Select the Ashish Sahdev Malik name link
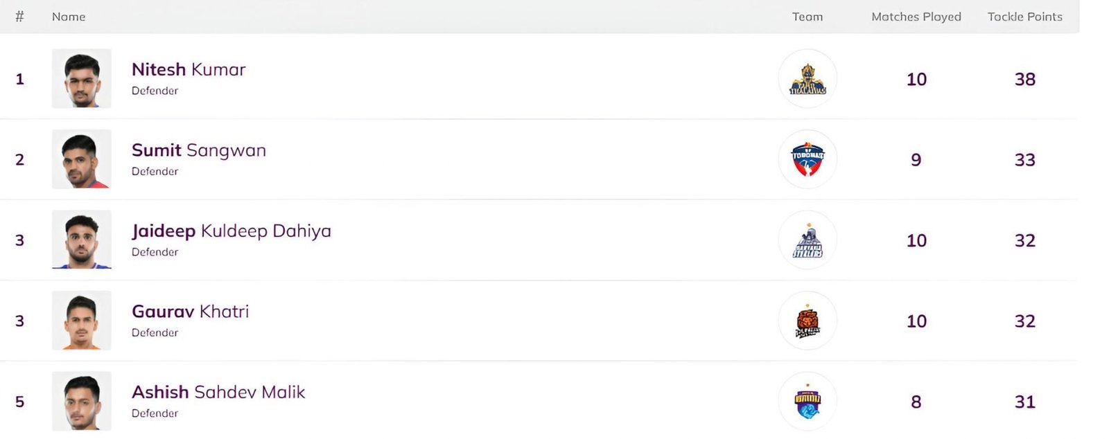1109x439 pixels. 218,393
